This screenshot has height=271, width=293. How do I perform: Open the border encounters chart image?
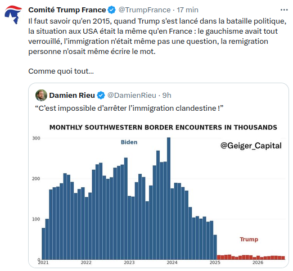click(x=159, y=193)
